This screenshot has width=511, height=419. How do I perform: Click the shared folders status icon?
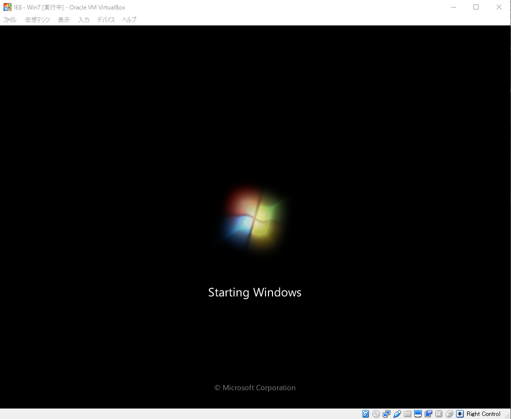[407, 414]
